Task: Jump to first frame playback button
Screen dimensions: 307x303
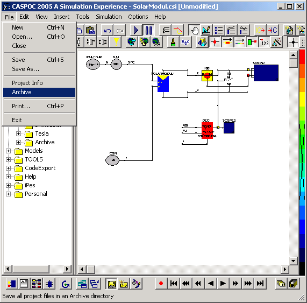Action: click(x=174, y=284)
